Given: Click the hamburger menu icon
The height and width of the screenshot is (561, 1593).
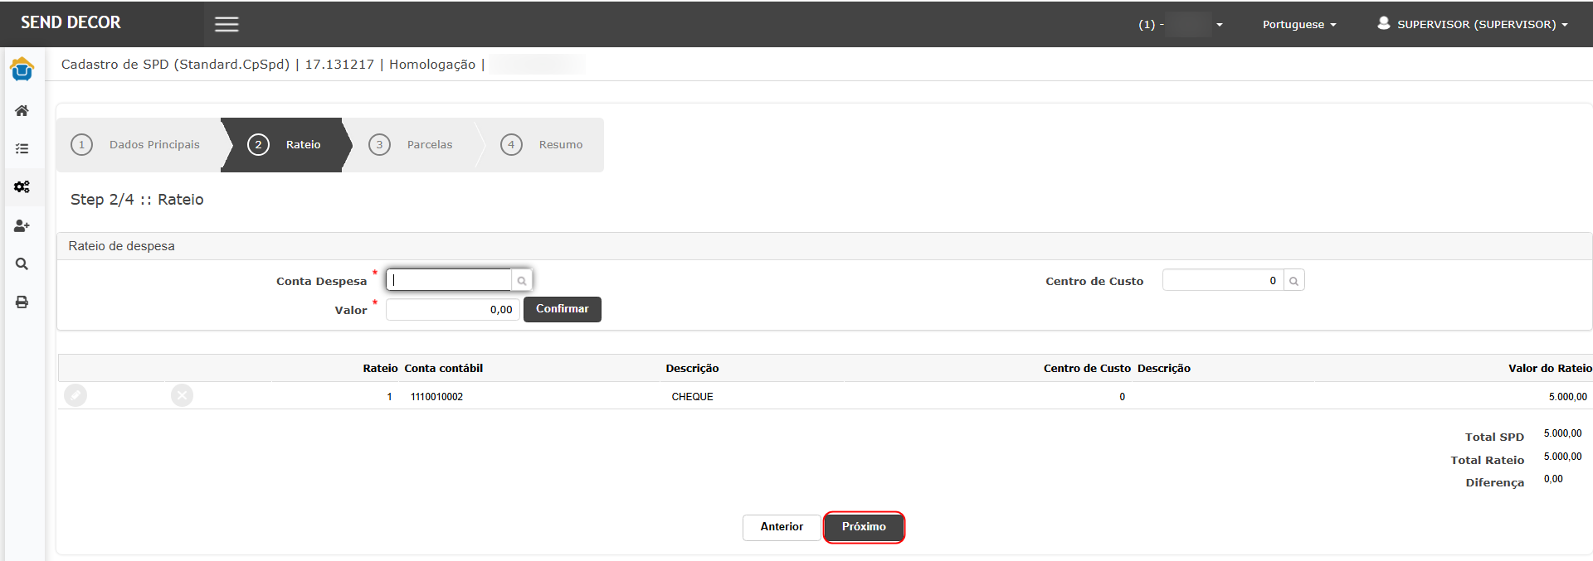Looking at the screenshot, I should pyautogui.click(x=227, y=24).
